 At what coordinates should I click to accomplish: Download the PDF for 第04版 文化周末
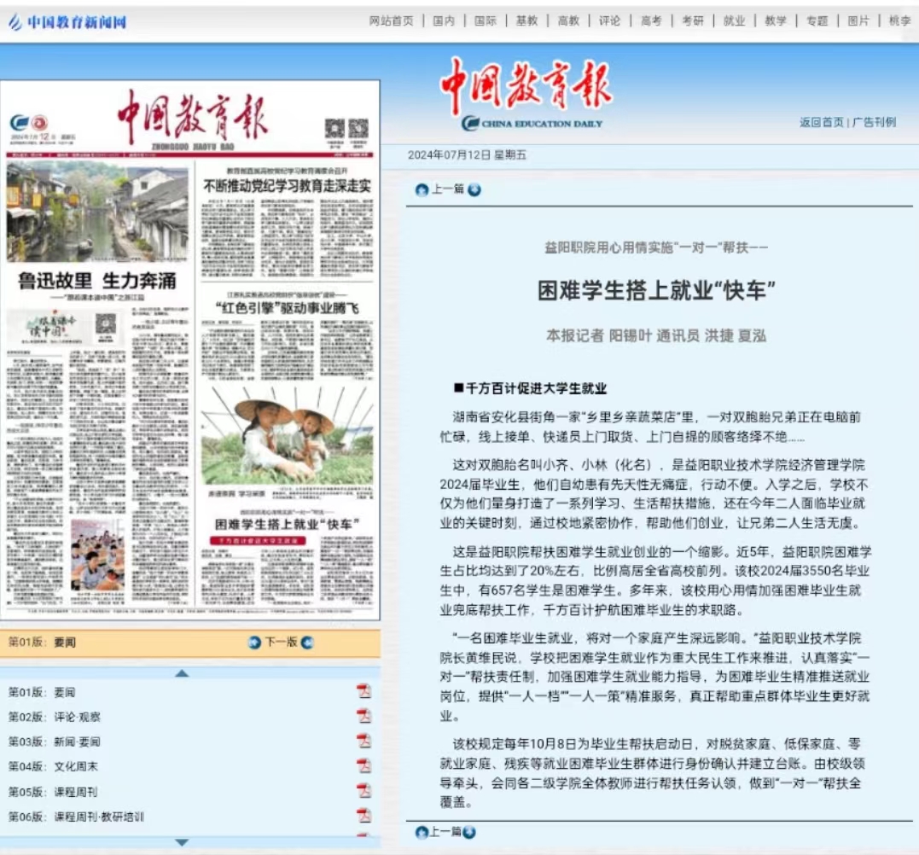364,766
